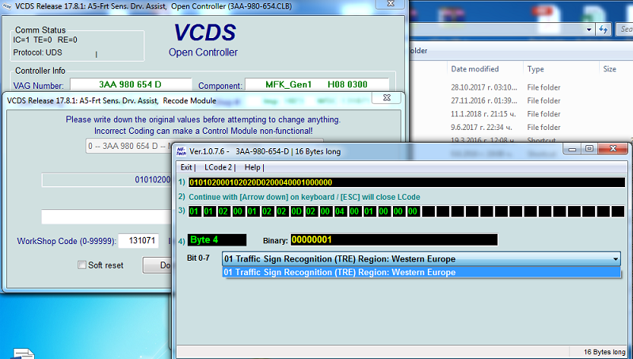This screenshot has width=633, height=359.
Task: Open the module selection dropdown '0 -- 3AA 980 654 D'
Action: [127, 147]
